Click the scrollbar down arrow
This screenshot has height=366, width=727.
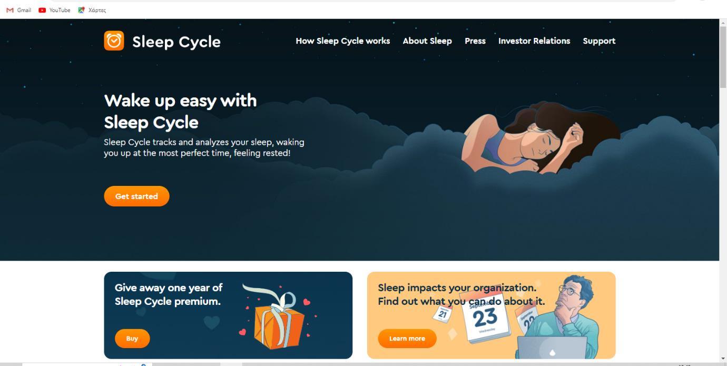tap(723, 359)
